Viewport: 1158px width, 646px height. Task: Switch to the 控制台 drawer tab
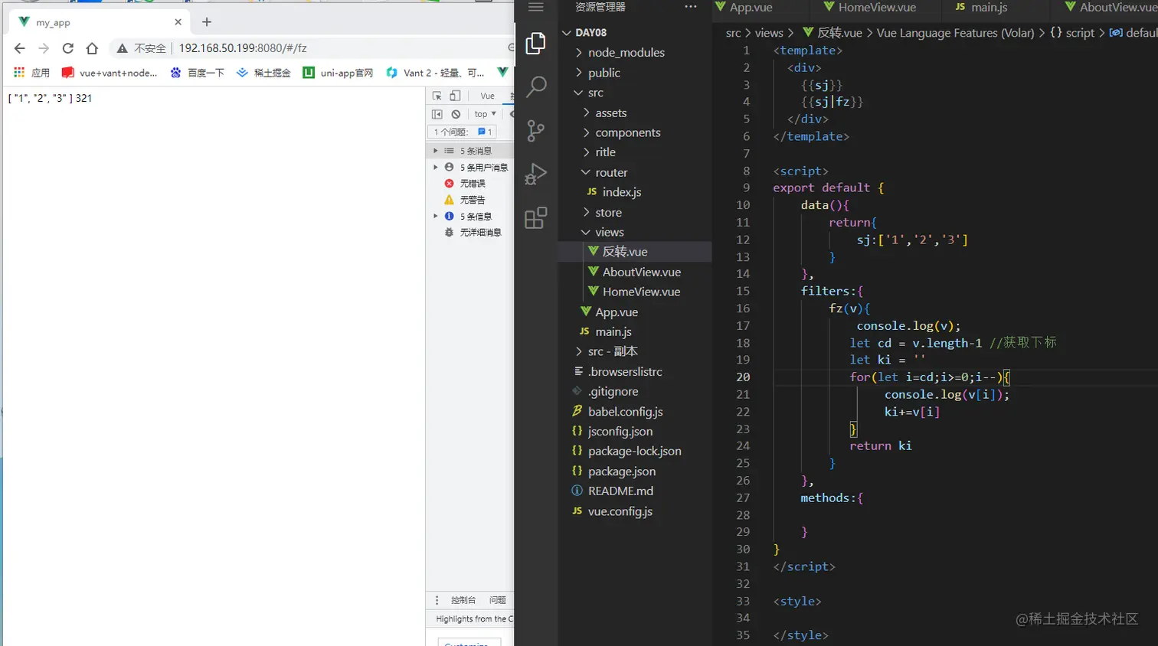point(463,600)
